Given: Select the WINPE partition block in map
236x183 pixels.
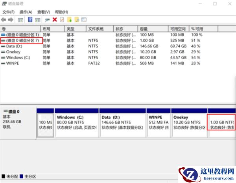Looking at the screenshot, I should pos(159,123).
